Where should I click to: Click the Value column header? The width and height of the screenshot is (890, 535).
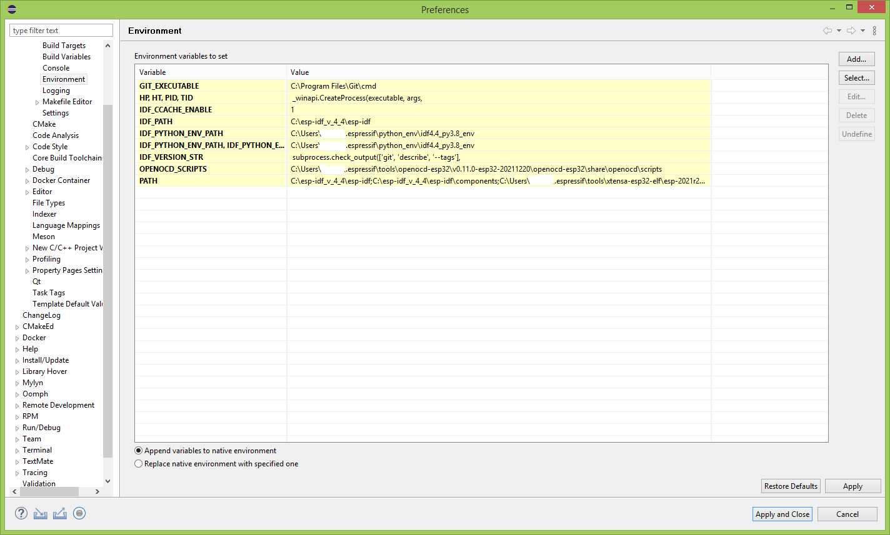pos(499,72)
